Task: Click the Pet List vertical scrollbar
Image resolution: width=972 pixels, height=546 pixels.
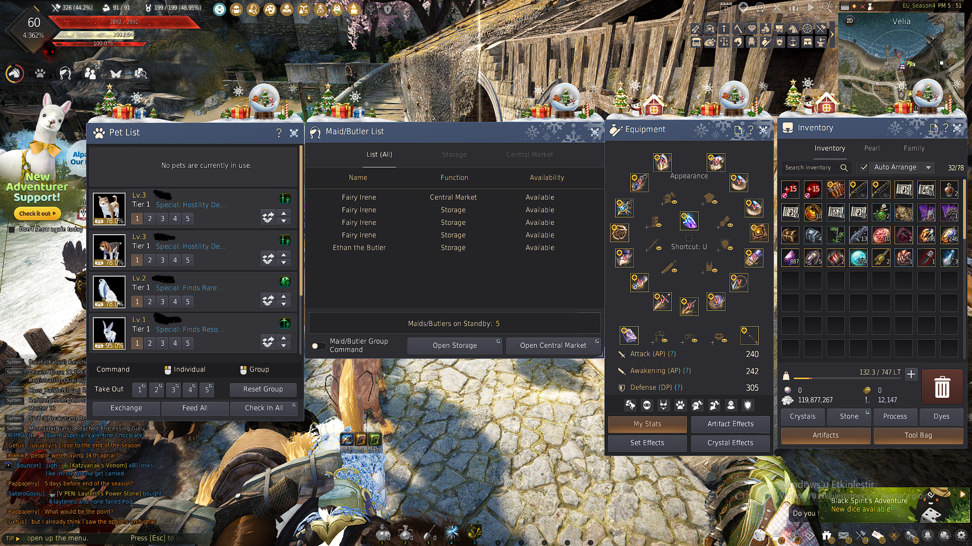Action: (x=301, y=221)
